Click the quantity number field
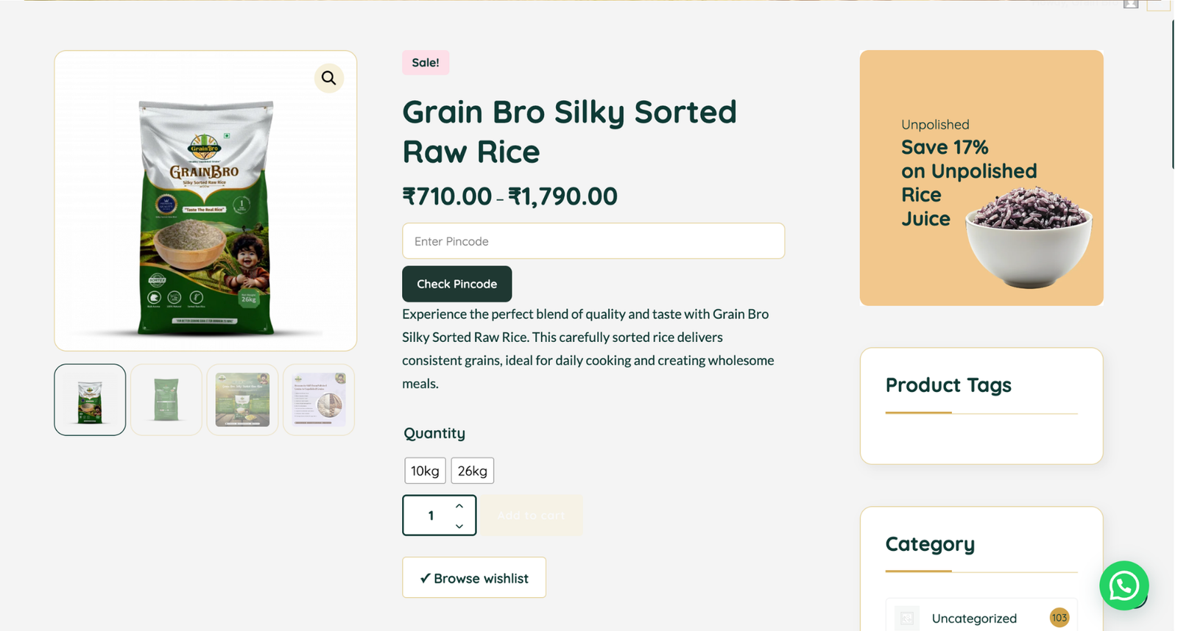 [x=431, y=516]
